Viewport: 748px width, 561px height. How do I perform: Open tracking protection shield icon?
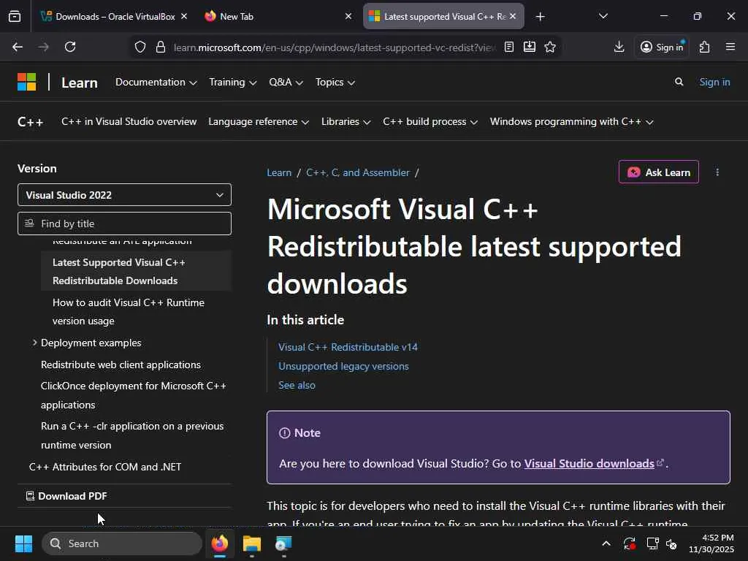[140, 47]
